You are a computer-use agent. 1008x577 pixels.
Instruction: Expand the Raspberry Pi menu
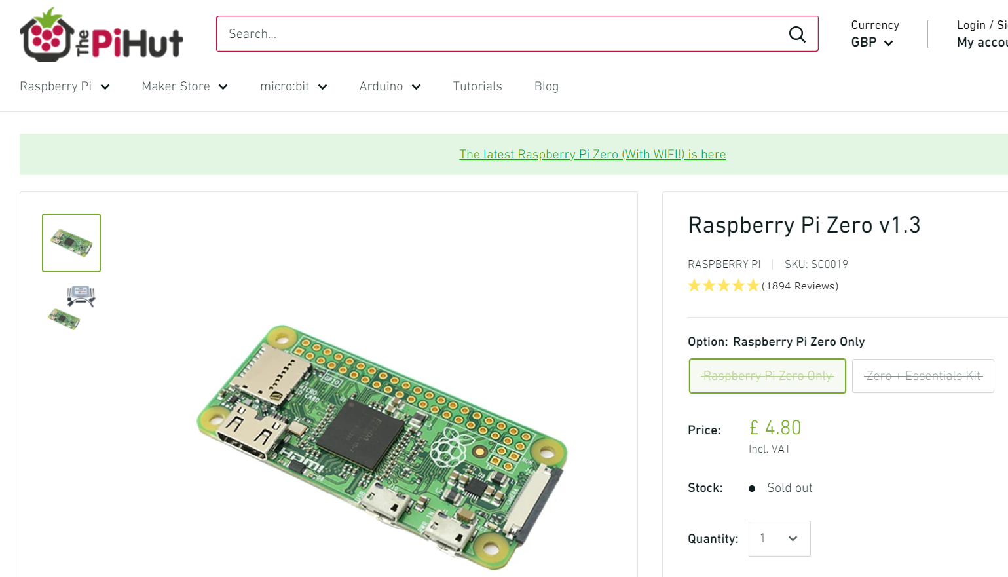pyautogui.click(x=65, y=86)
